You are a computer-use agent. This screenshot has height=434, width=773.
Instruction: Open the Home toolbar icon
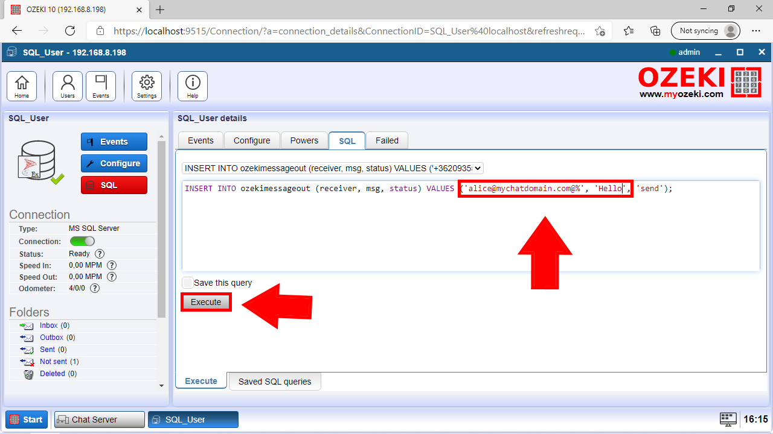22,86
